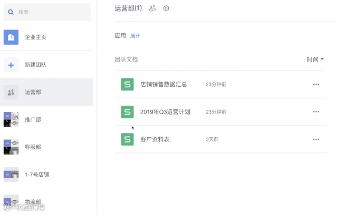Viewport: 337px width, 214px height.
Task: Click the team members icon beside 运营部(1)
Action: click(152, 8)
